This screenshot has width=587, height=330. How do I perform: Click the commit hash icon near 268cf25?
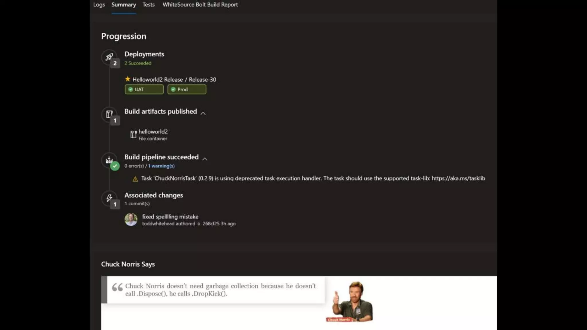point(199,224)
